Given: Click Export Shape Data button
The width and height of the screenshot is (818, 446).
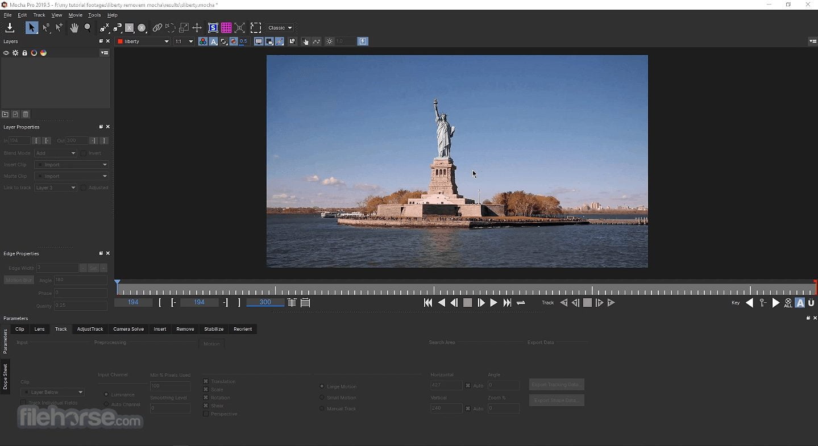Looking at the screenshot, I should (x=557, y=400).
